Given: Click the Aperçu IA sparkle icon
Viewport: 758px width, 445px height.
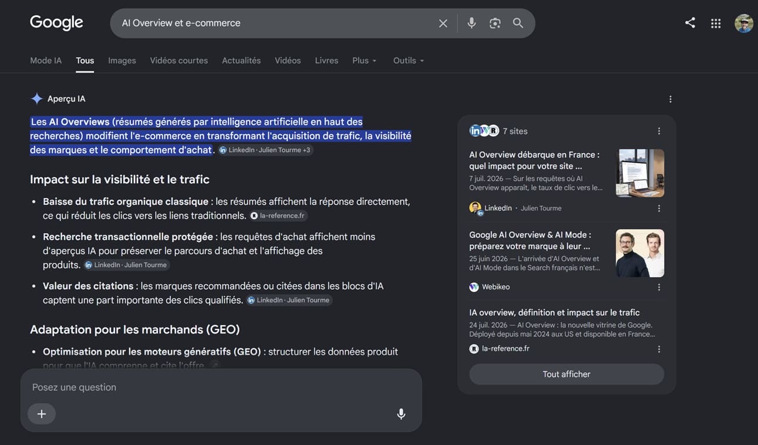Looking at the screenshot, I should click(36, 99).
